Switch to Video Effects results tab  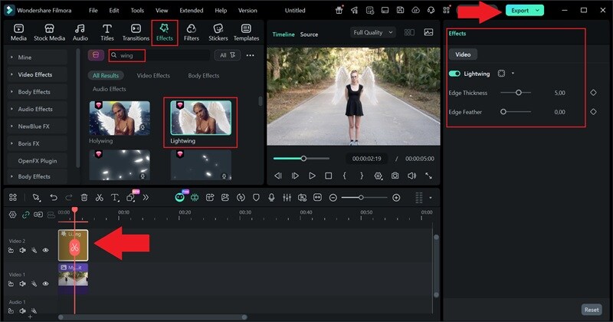153,75
